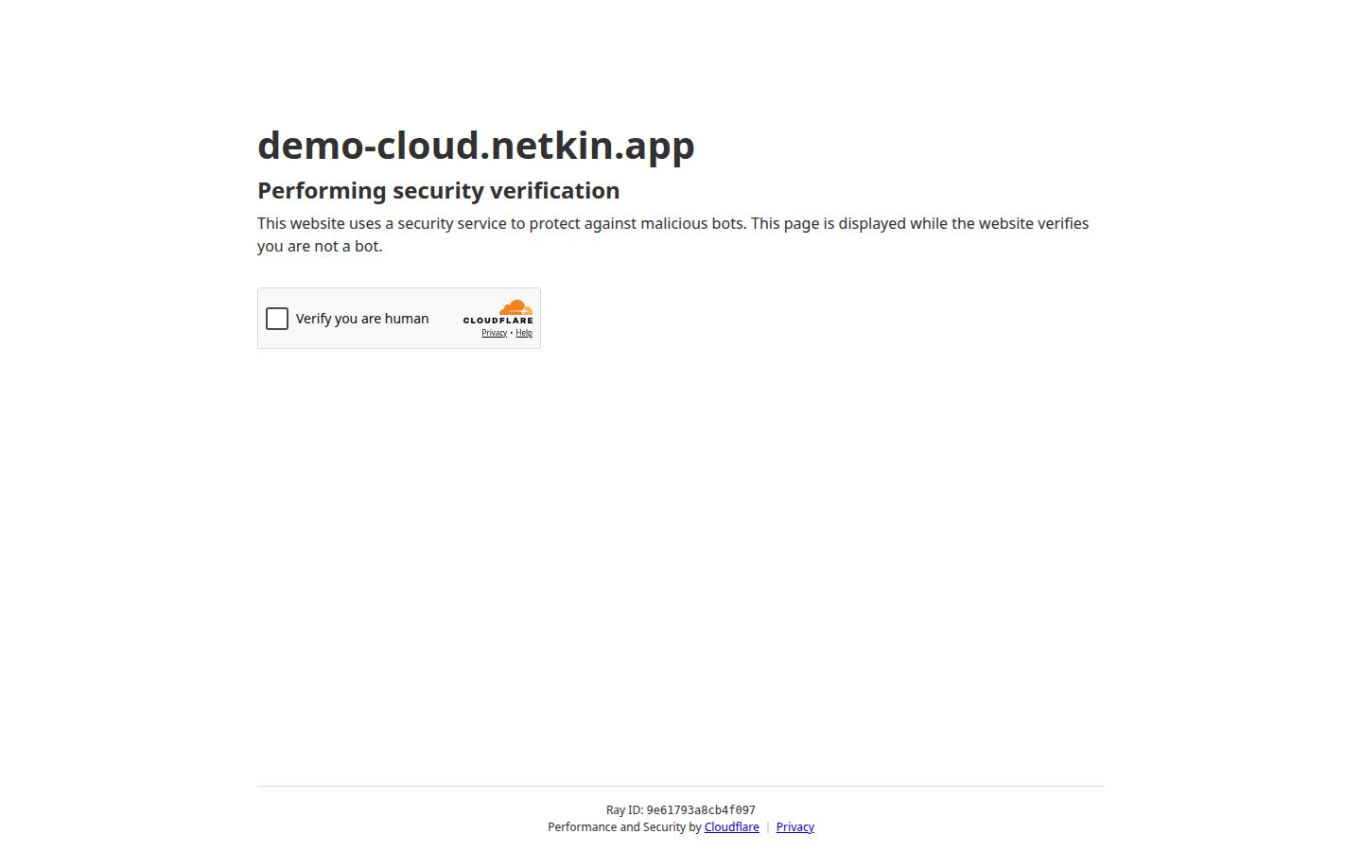Open the Privacy link inside the verification widget
Screen dimensions: 1362x851
494,333
